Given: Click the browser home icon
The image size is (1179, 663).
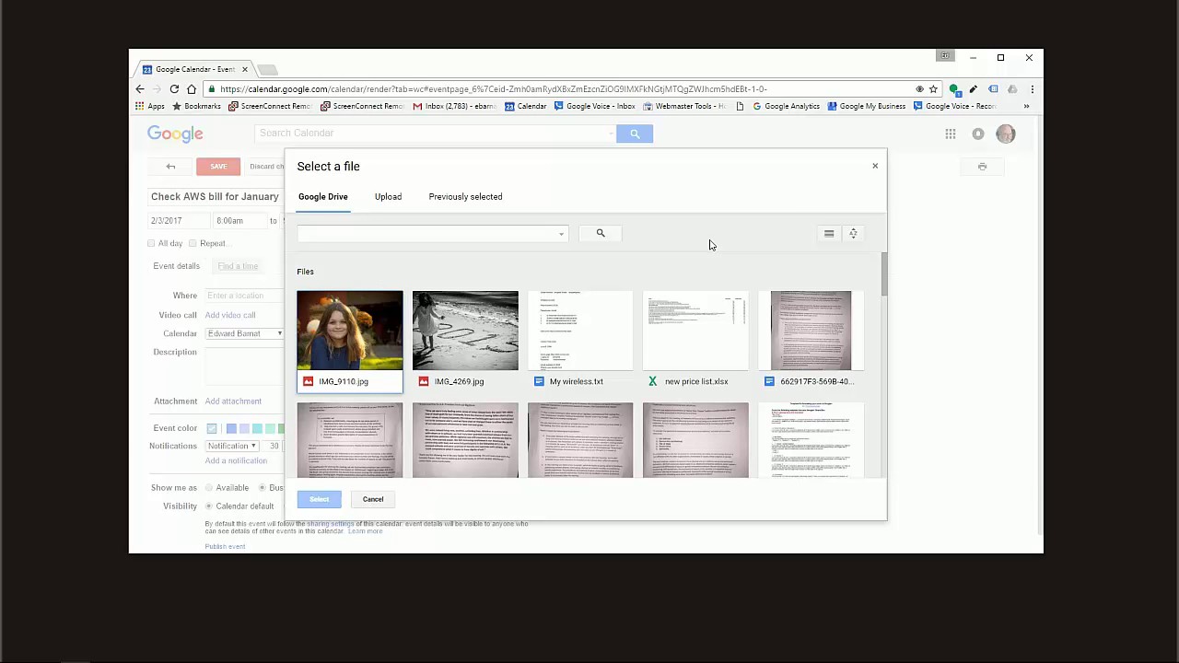Looking at the screenshot, I should [x=192, y=89].
